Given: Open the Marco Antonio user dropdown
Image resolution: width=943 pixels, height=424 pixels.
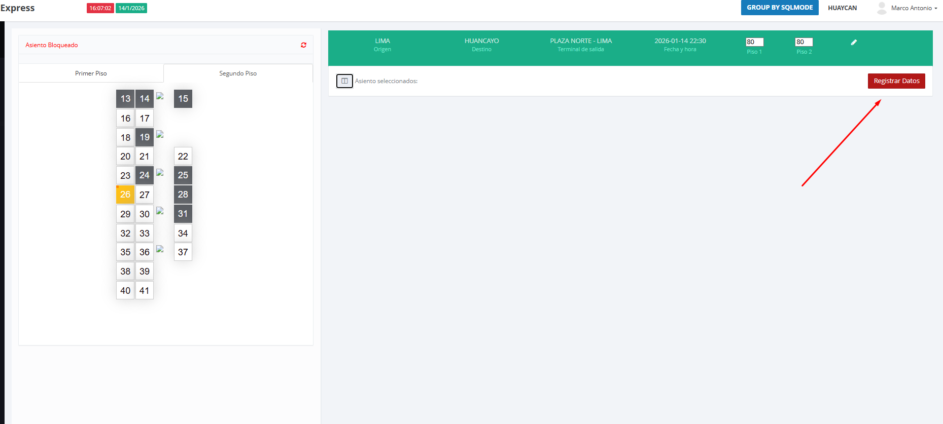Looking at the screenshot, I should pyautogui.click(x=914, y=8).
